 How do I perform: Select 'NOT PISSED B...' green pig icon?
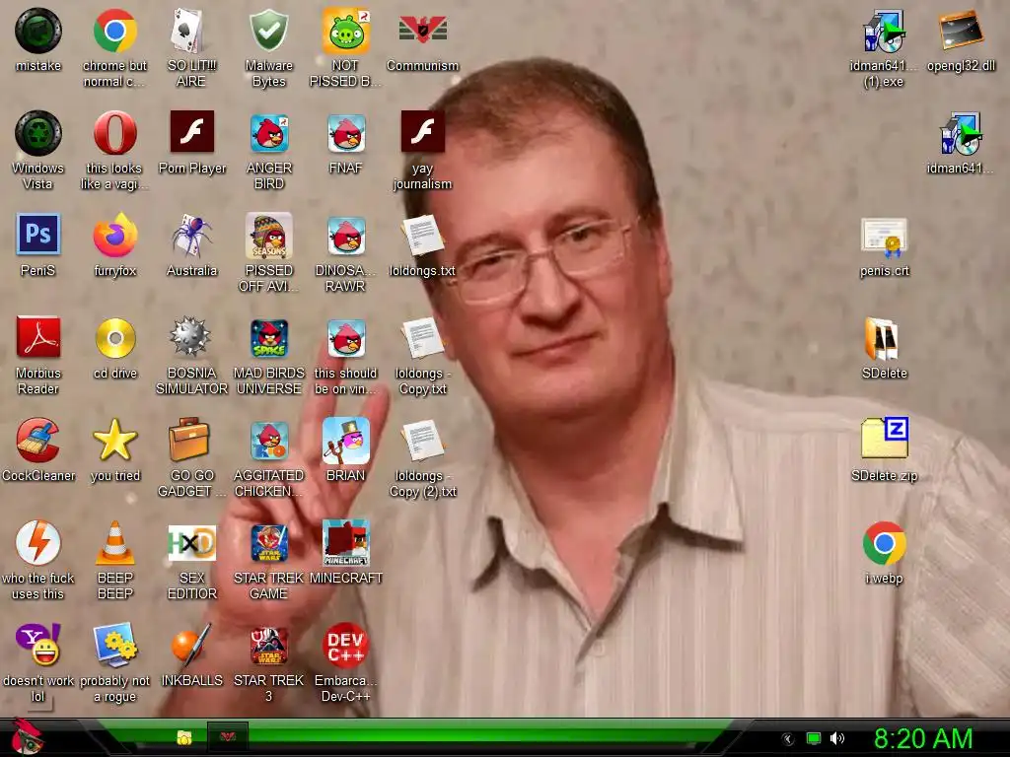pyautogui.click(x=346, y=31)
